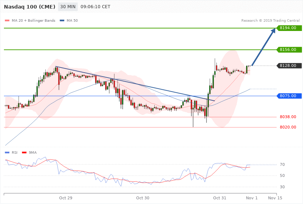
Task: Click the Oct 29 date label
Action: (x=66, y=198)
